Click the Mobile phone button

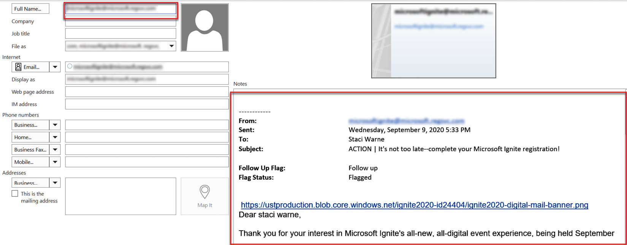point(30,162)
